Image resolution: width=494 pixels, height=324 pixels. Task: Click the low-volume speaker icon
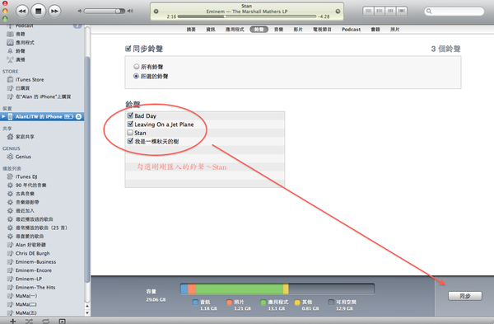[x=80, y=11]
